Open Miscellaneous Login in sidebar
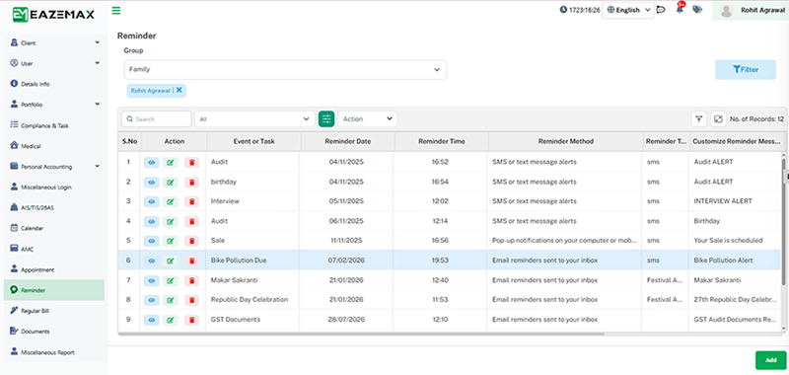Image resolution: width=789 pixels, height=375 pixels. 54,187
